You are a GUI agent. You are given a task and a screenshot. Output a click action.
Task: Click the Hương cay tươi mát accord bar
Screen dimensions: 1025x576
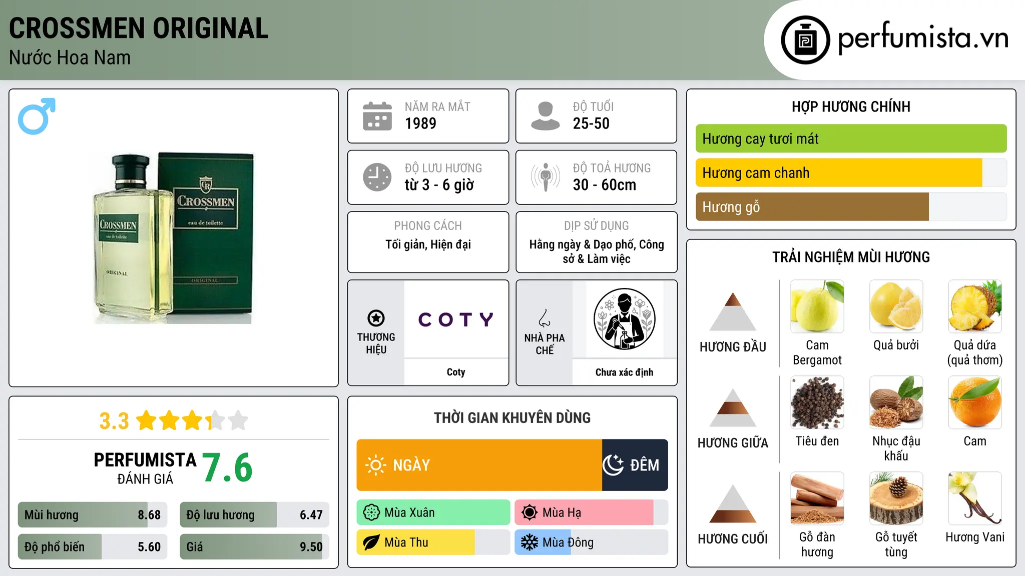851,138
